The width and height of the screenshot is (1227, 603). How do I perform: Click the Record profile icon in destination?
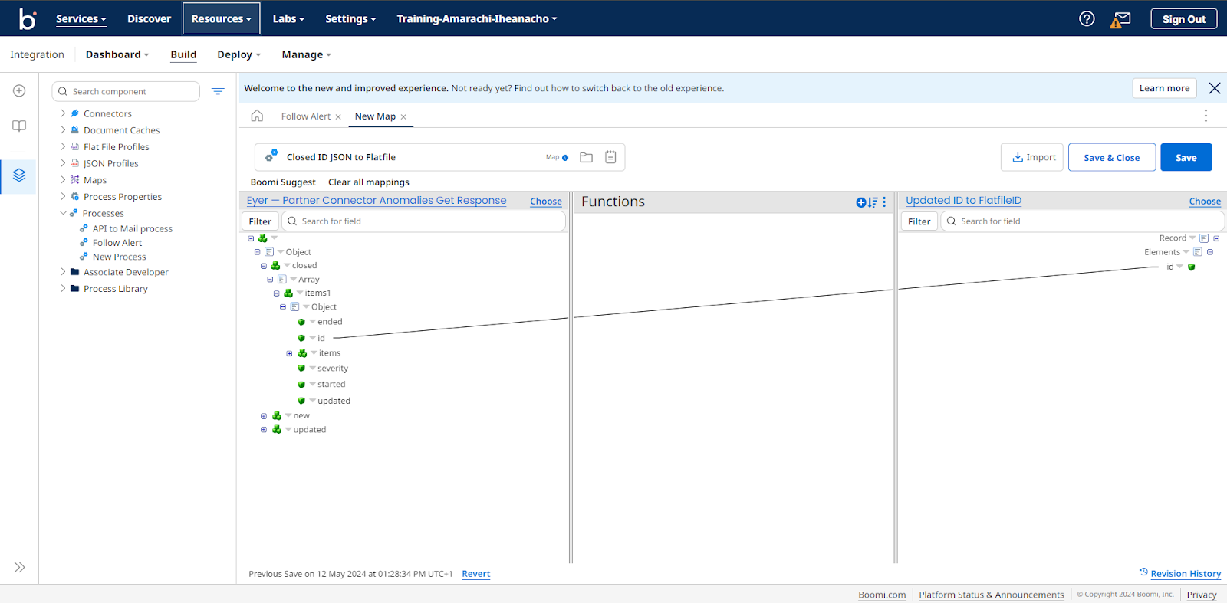pos(1204,238)
